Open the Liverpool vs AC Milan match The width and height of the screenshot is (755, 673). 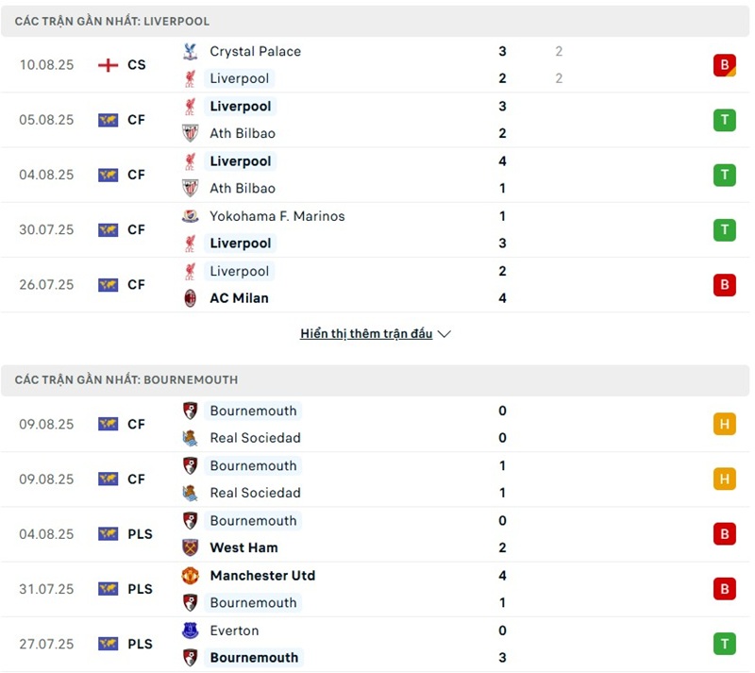pyautogui.click(x=377, y=284)
